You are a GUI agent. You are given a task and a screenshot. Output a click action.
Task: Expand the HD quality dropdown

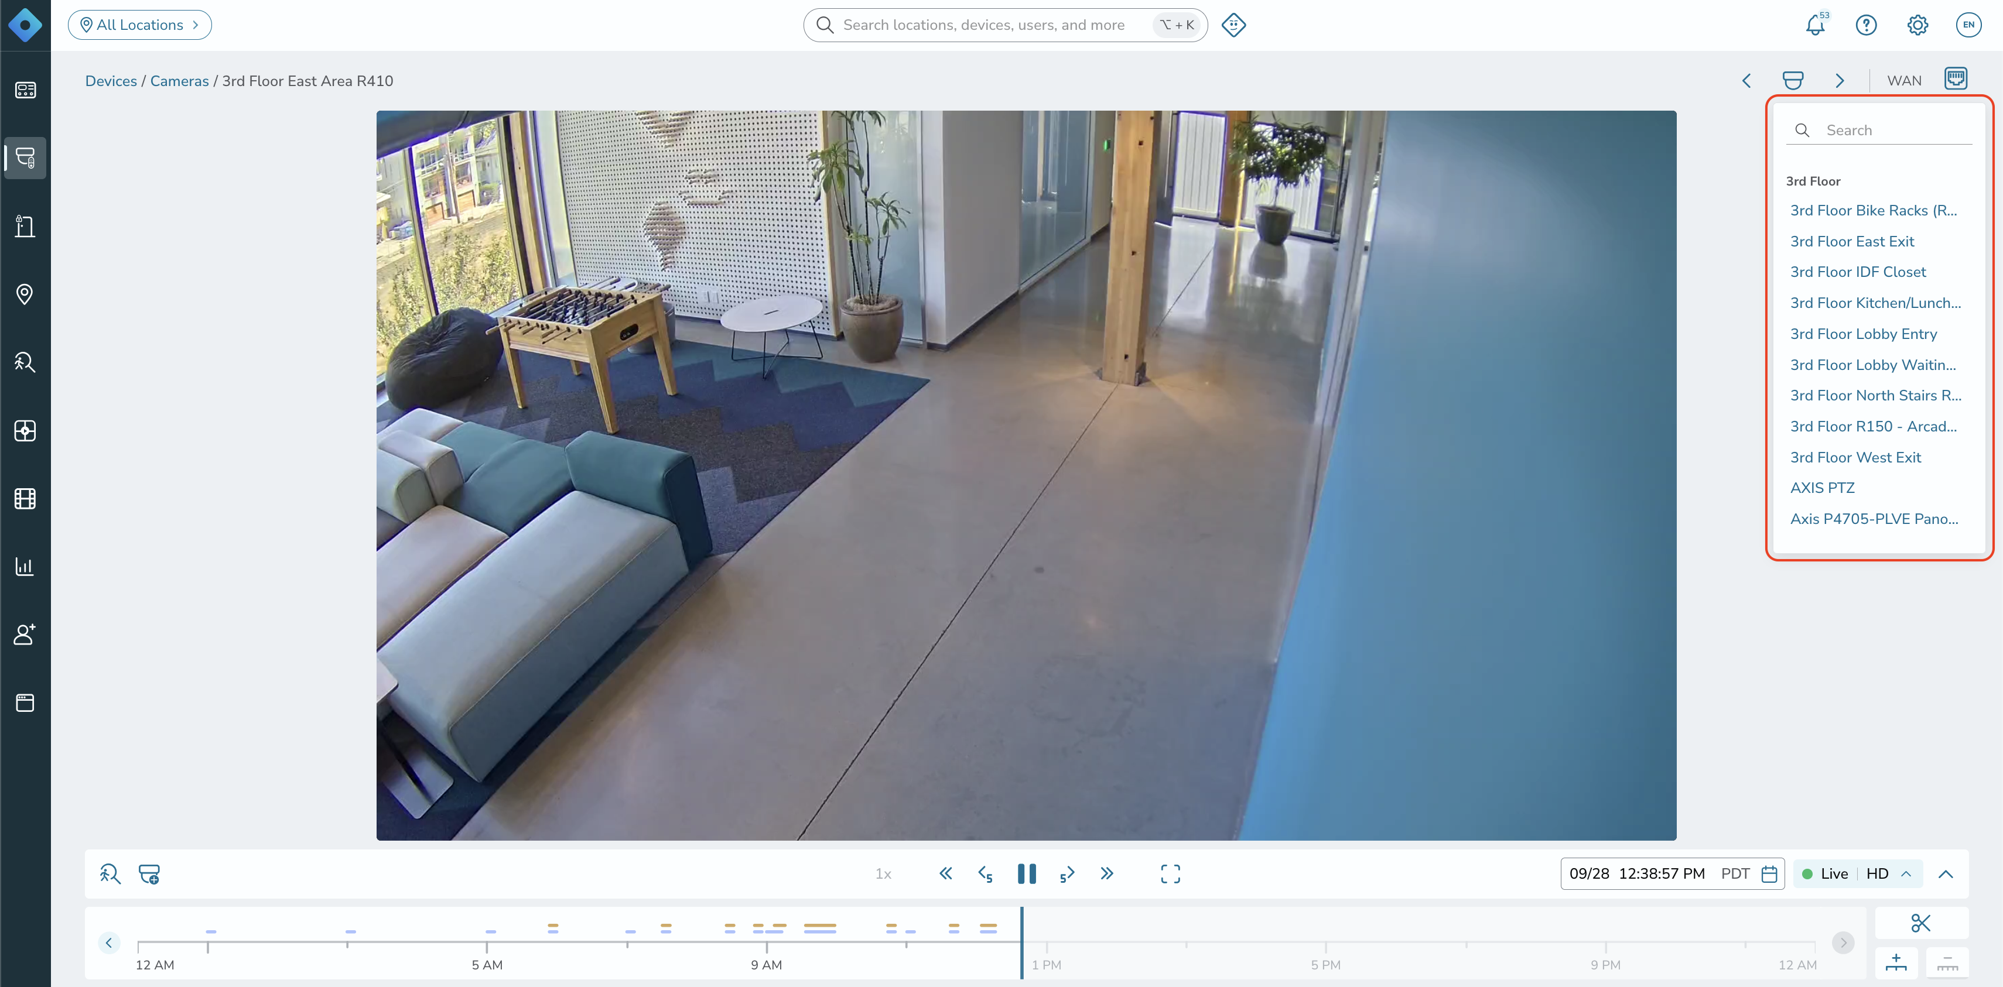coord(1889,873)
